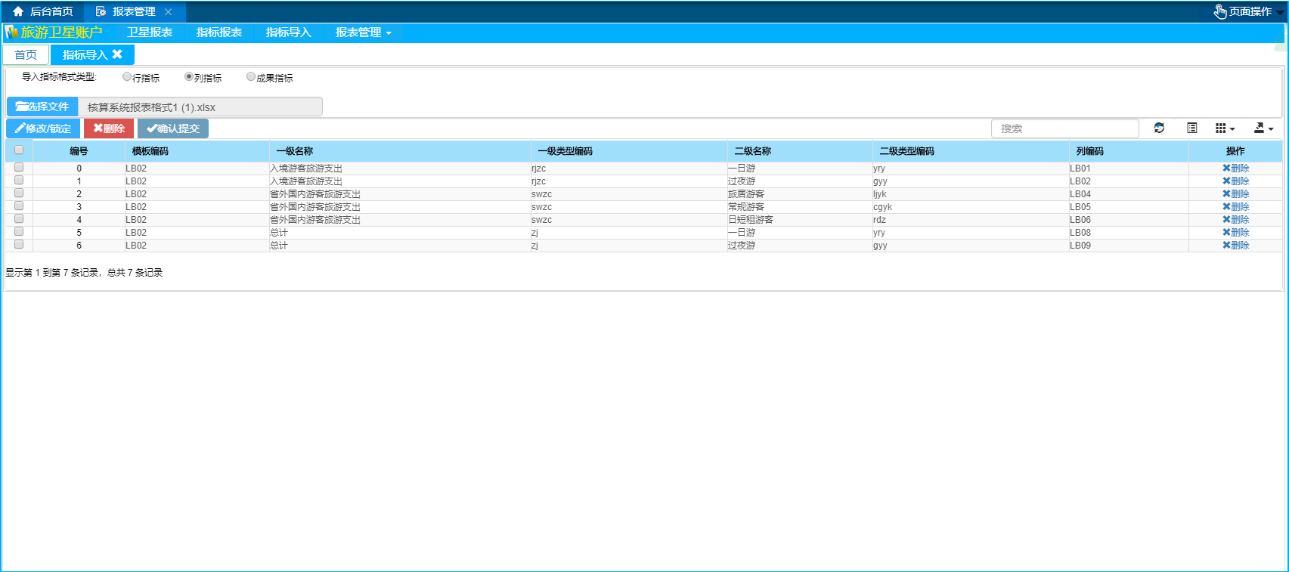
Task: Click into the 搜索 search field
Action: 1064,128
